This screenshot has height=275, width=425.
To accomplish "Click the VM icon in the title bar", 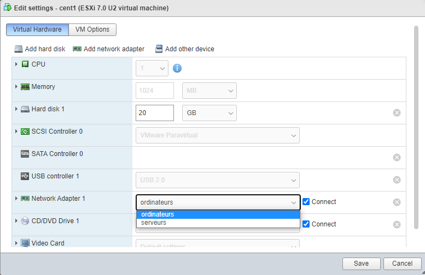I will coord(7,8).
